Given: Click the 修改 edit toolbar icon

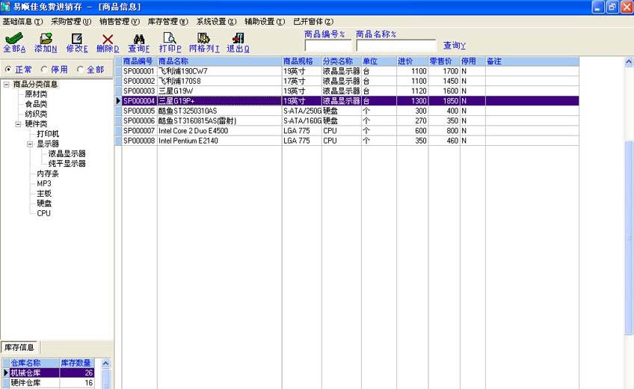Looking at the screenshot, I should (76, 38).
